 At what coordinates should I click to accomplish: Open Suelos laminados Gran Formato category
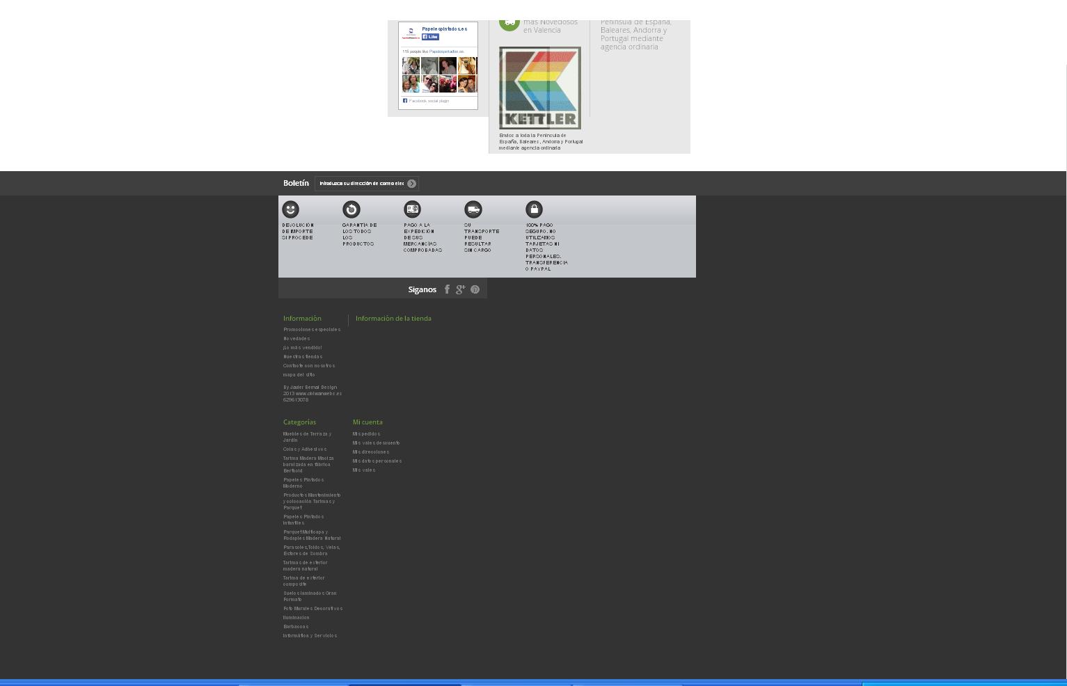click(310, 596)
